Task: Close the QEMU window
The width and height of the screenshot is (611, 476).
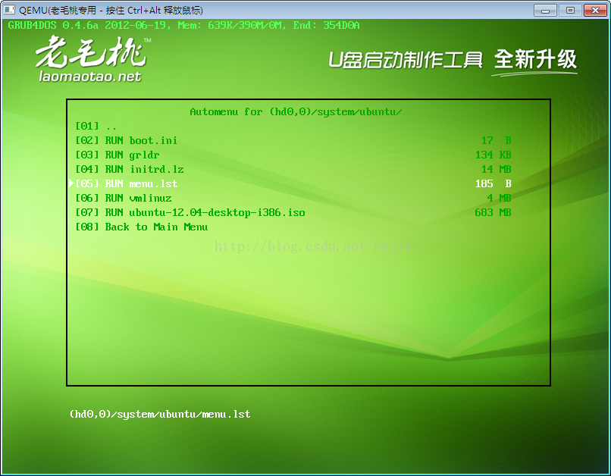Action: (595, 10)
